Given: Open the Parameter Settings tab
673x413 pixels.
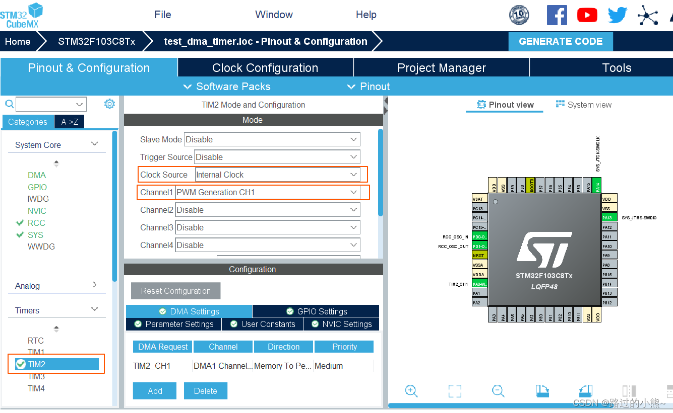Looking at the screenshot, I should (x=174, y=324).
